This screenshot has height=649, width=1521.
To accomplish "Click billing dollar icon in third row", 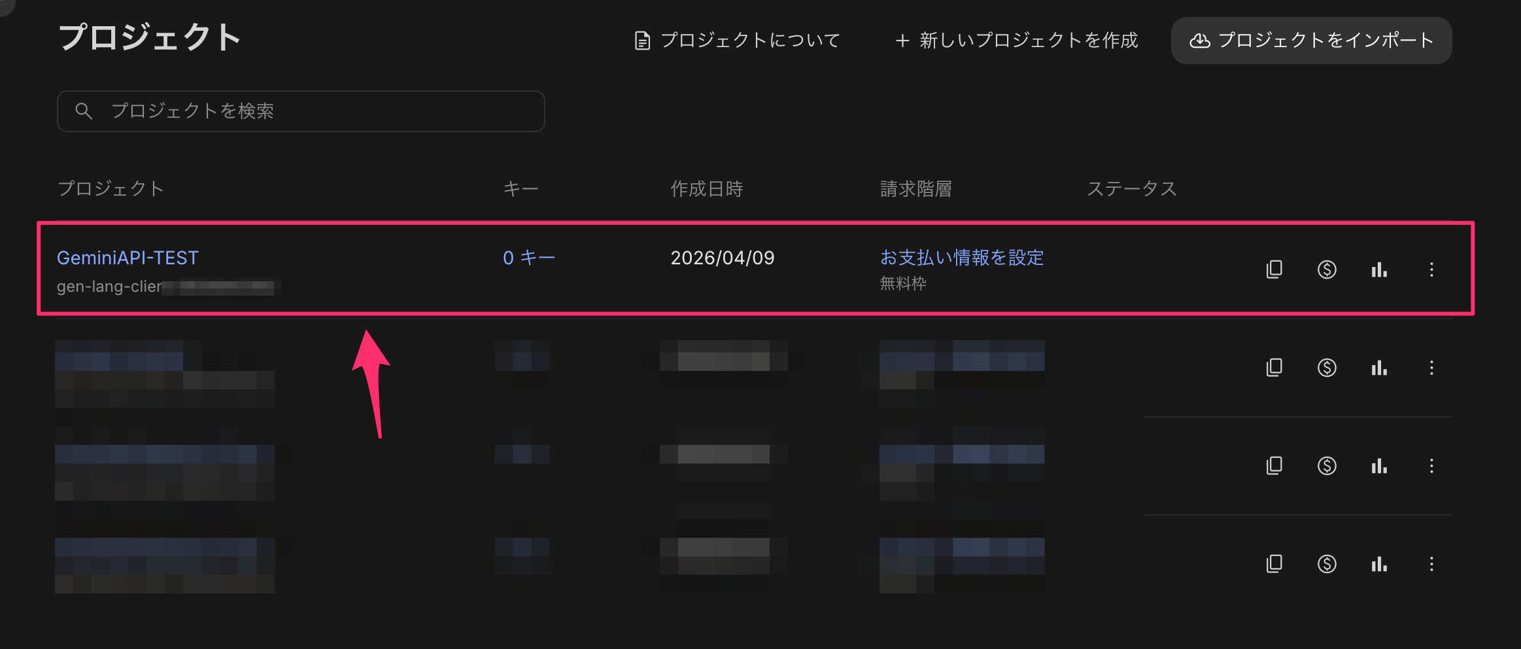I will (1327, 466).
